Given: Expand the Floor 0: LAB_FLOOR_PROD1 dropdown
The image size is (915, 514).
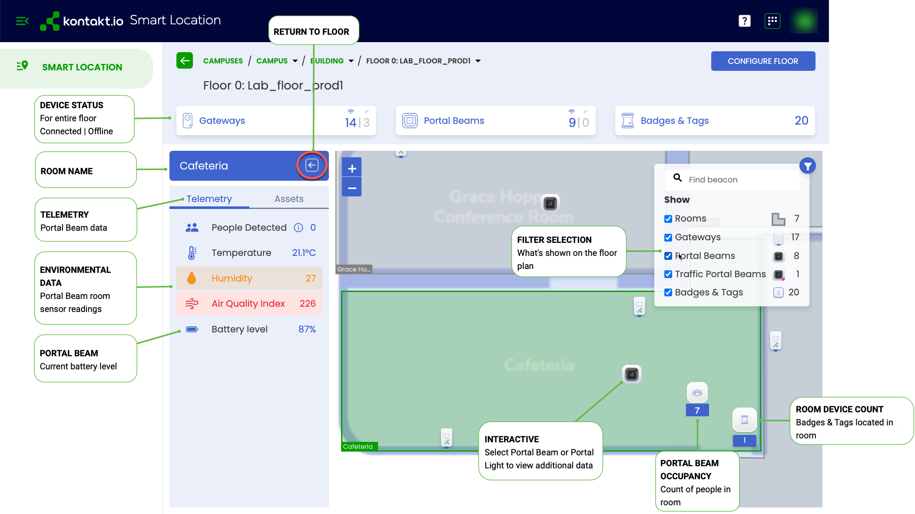Looking at the screenshot, I should pyautogui.click(x=478, y=61).
